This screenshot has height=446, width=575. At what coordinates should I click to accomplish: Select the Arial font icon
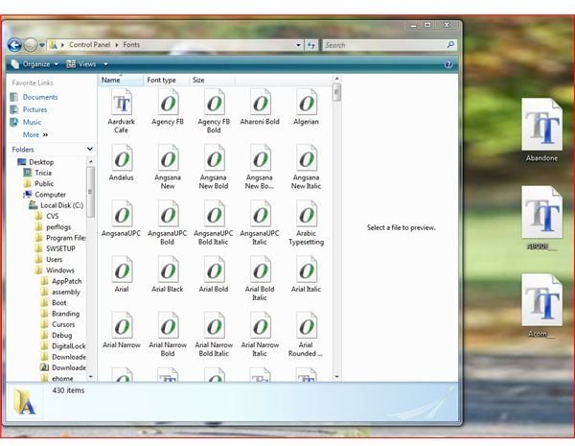122,270
